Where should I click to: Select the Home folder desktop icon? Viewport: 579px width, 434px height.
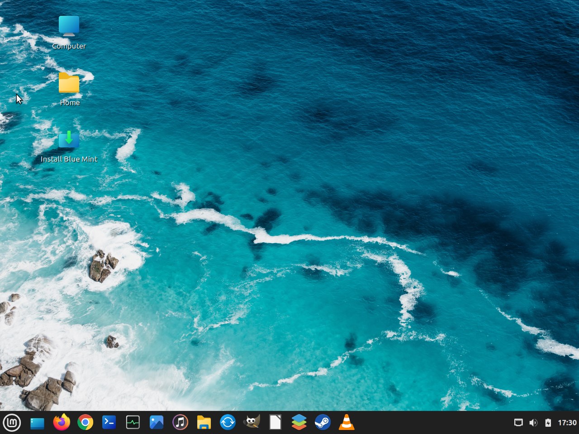coord(69,89)
